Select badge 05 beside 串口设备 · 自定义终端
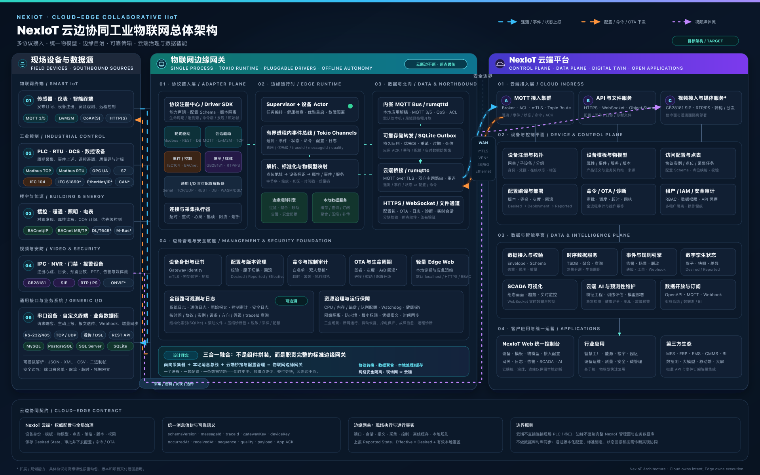The width and height of the screenshot is (760, 475). [28, 317]
